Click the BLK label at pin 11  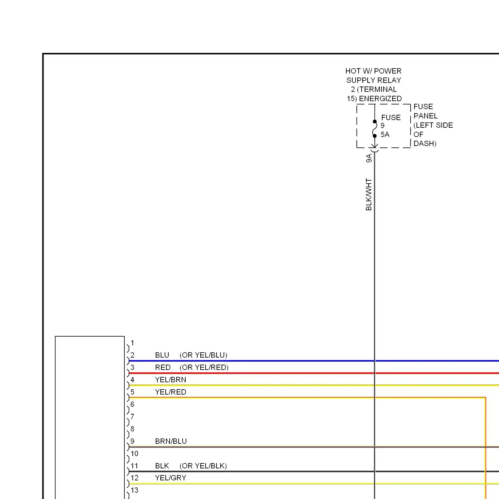tap(162, 466)
